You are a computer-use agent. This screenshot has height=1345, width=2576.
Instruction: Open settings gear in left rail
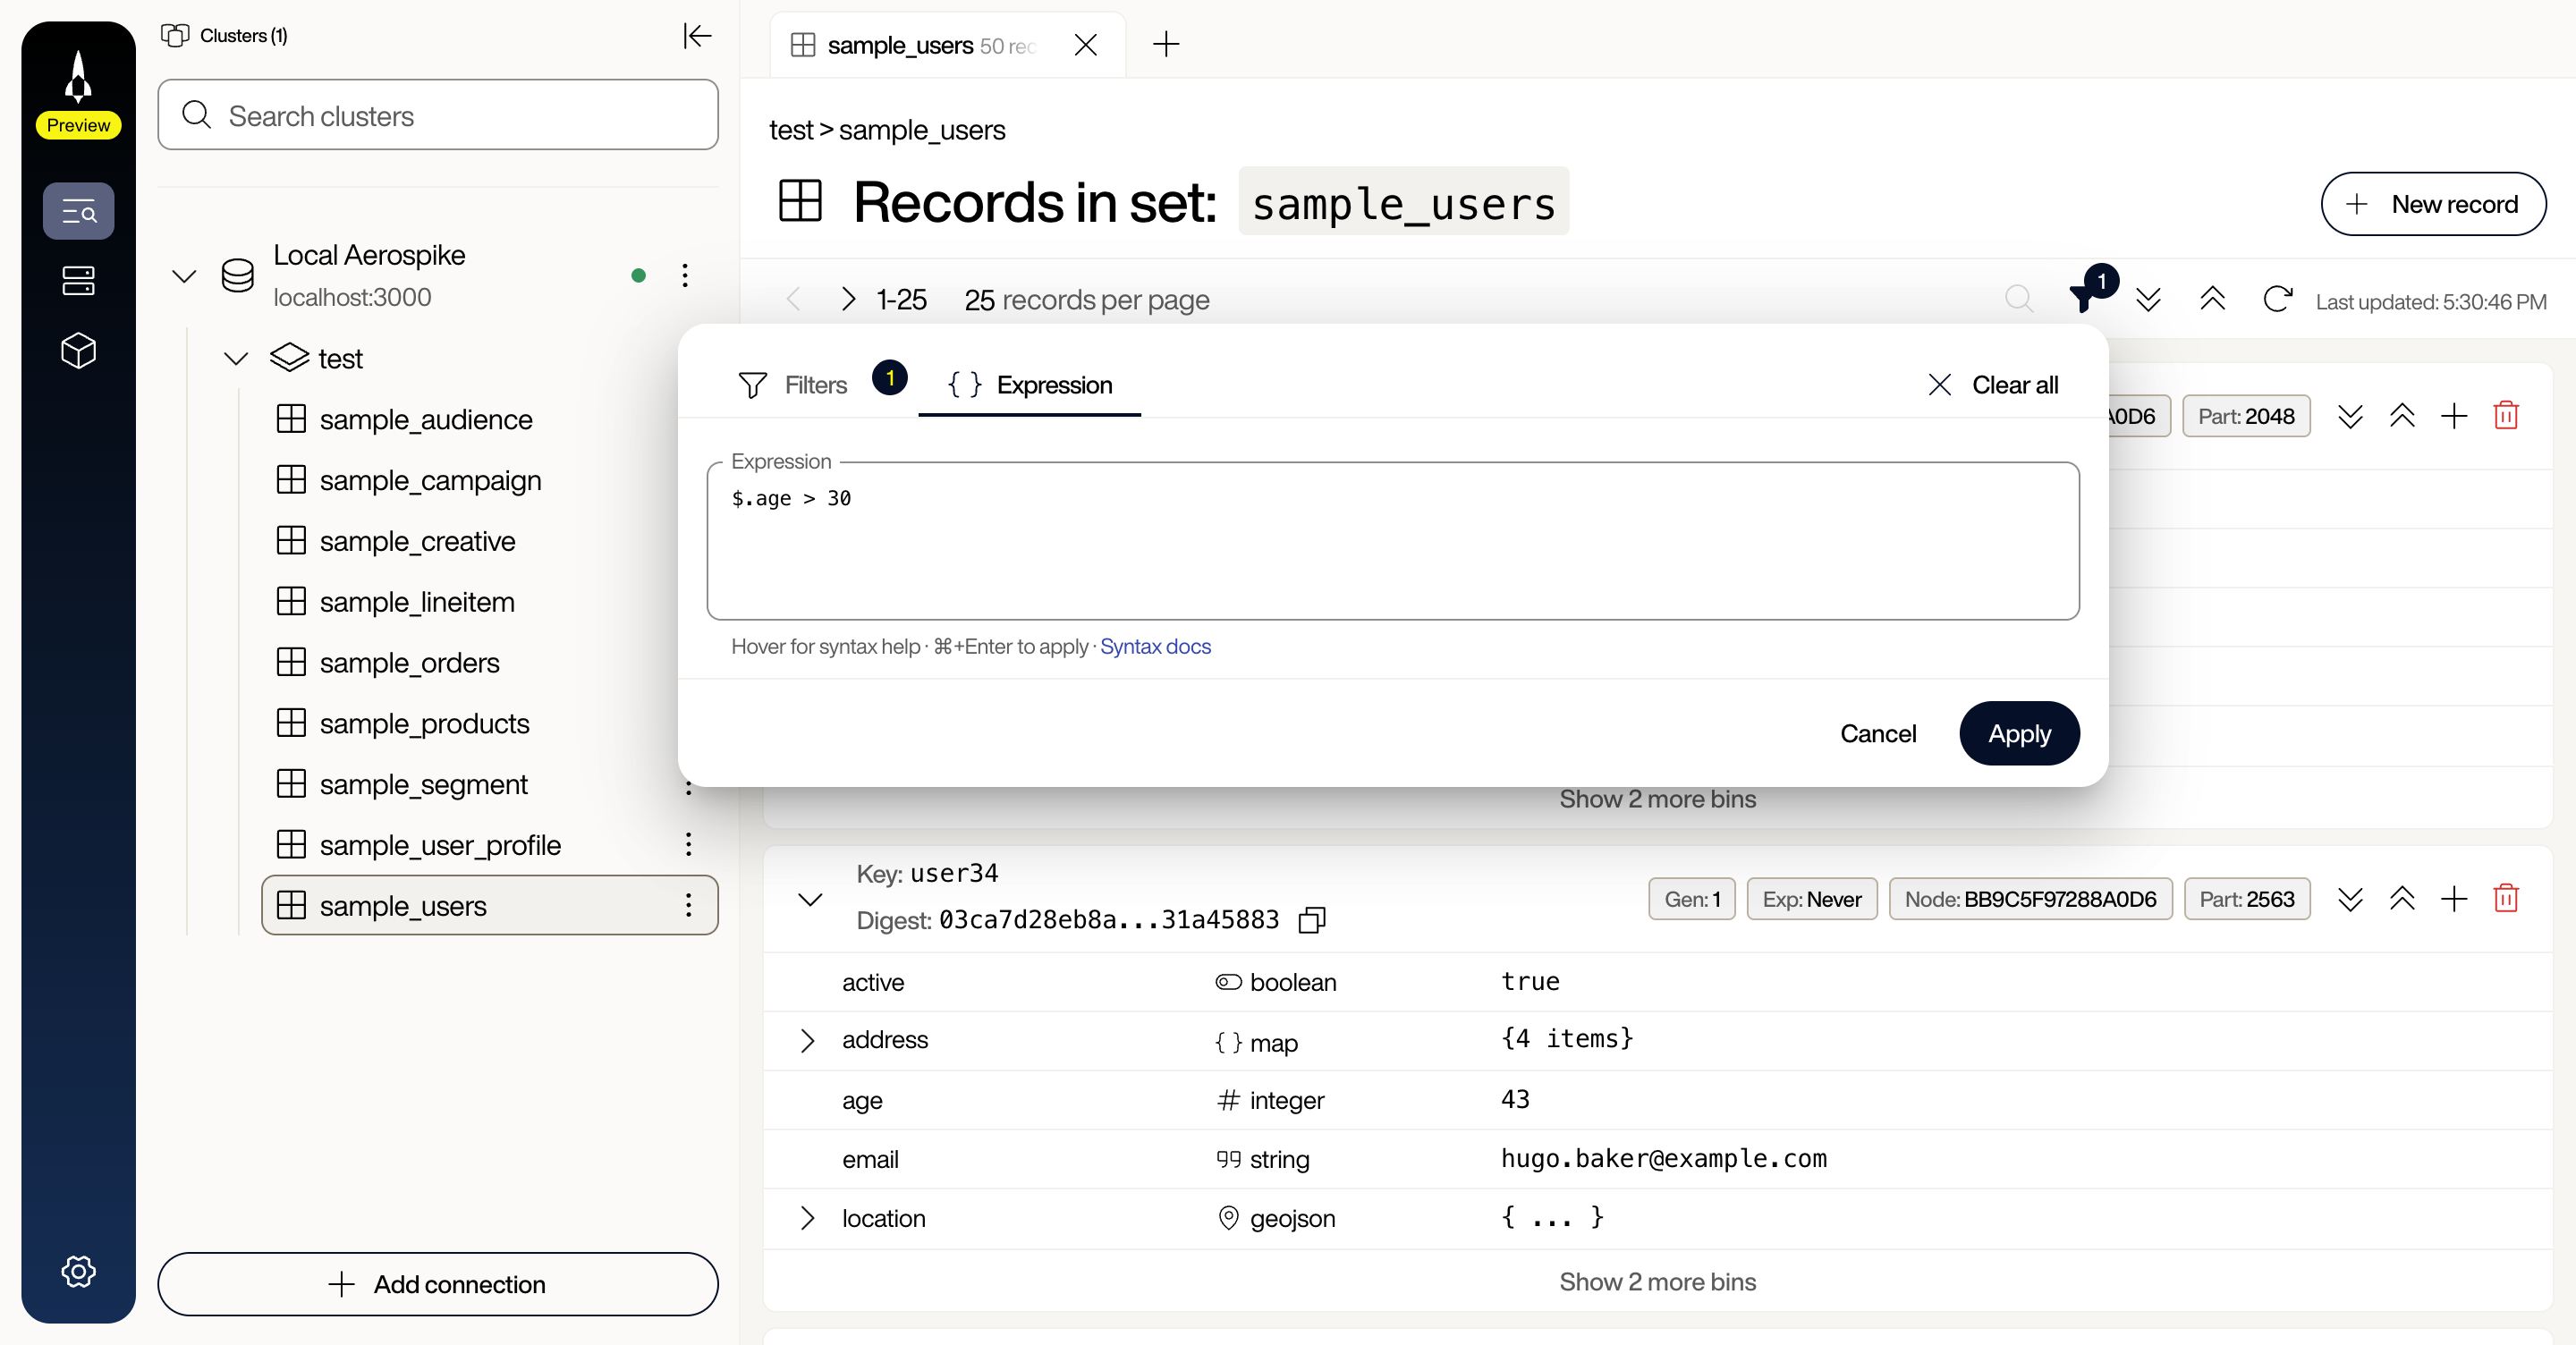click(x=78, y=1271)
